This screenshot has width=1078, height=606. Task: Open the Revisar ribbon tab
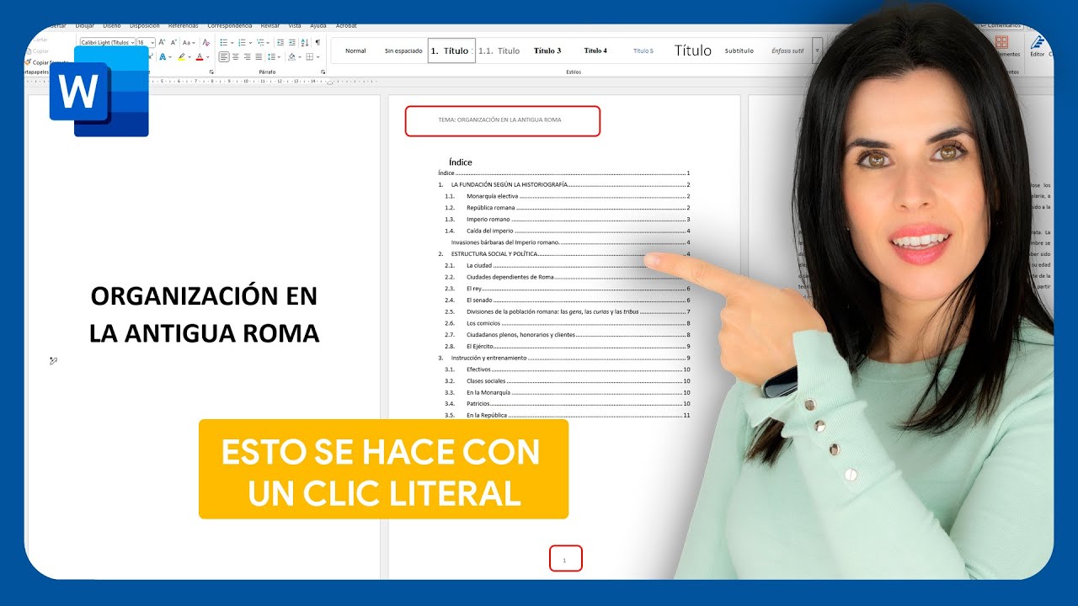pos(270,26)
